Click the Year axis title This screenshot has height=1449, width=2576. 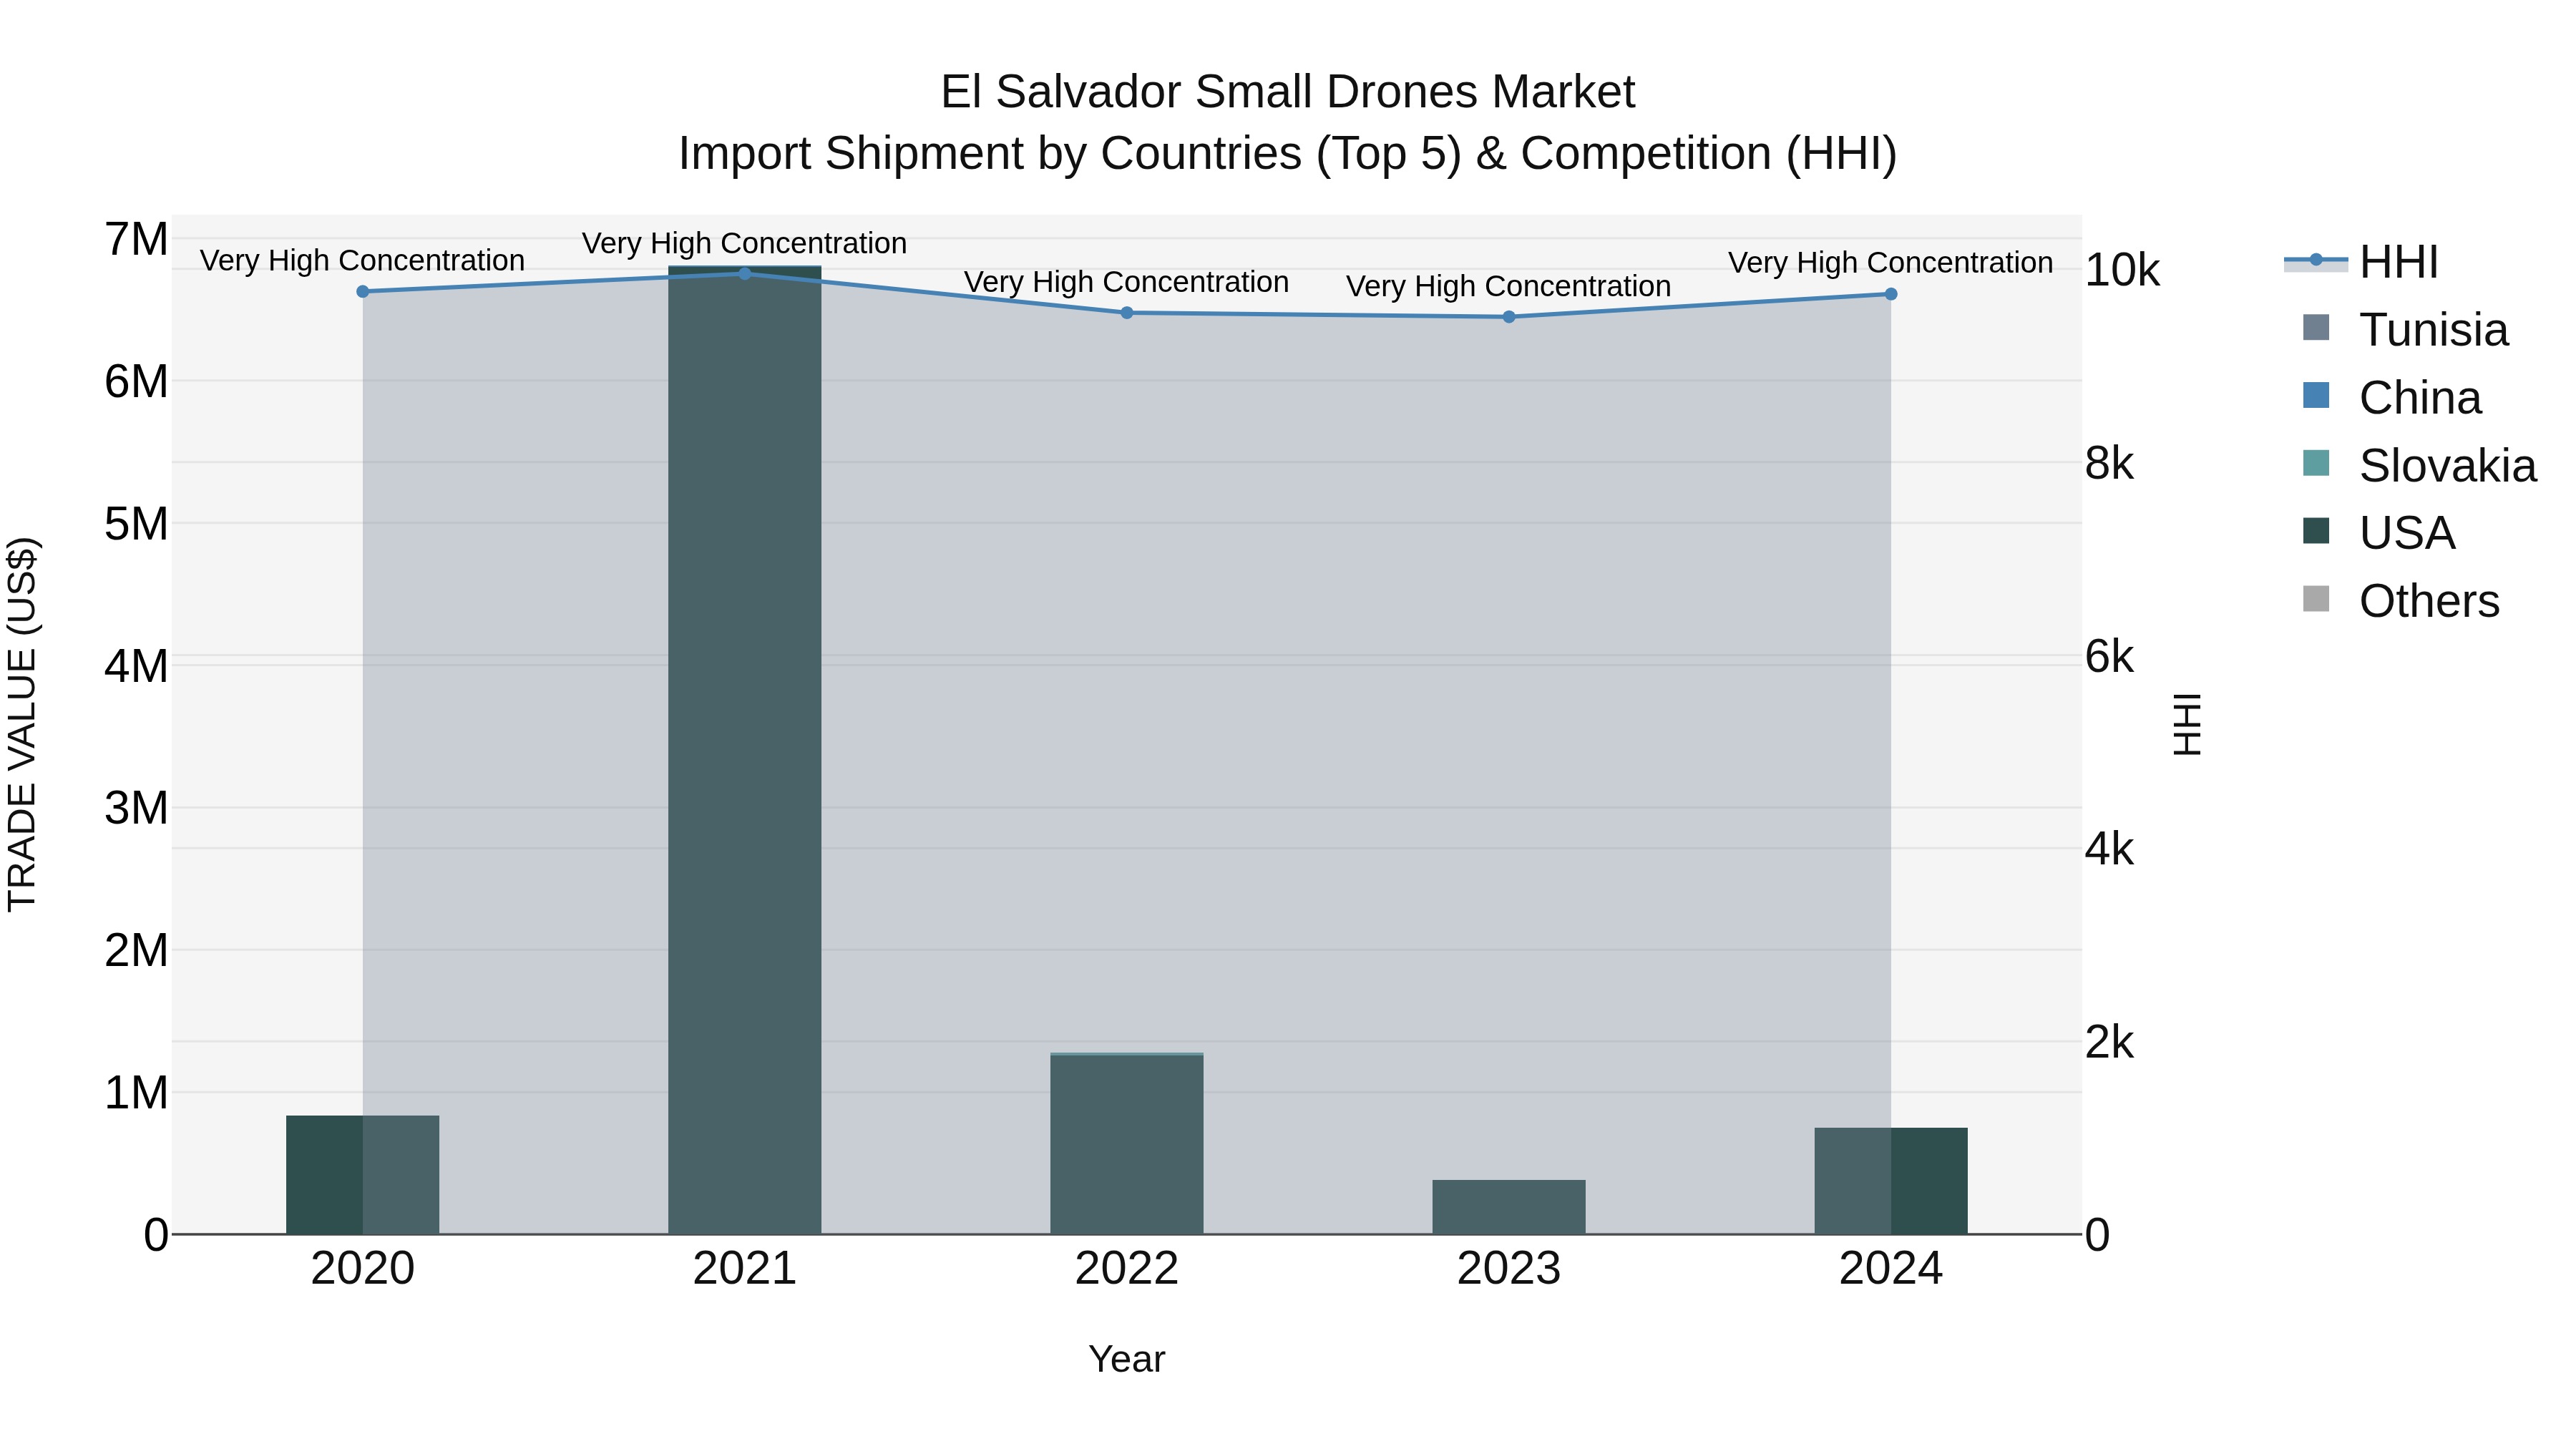1127,1360
